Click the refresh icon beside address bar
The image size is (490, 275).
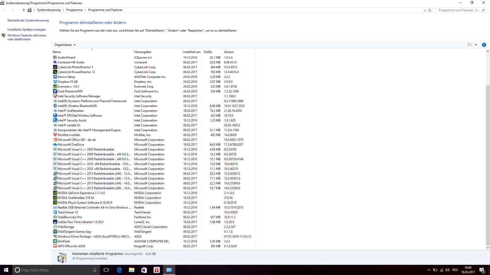pyautogui.click(x=430, y=10)
